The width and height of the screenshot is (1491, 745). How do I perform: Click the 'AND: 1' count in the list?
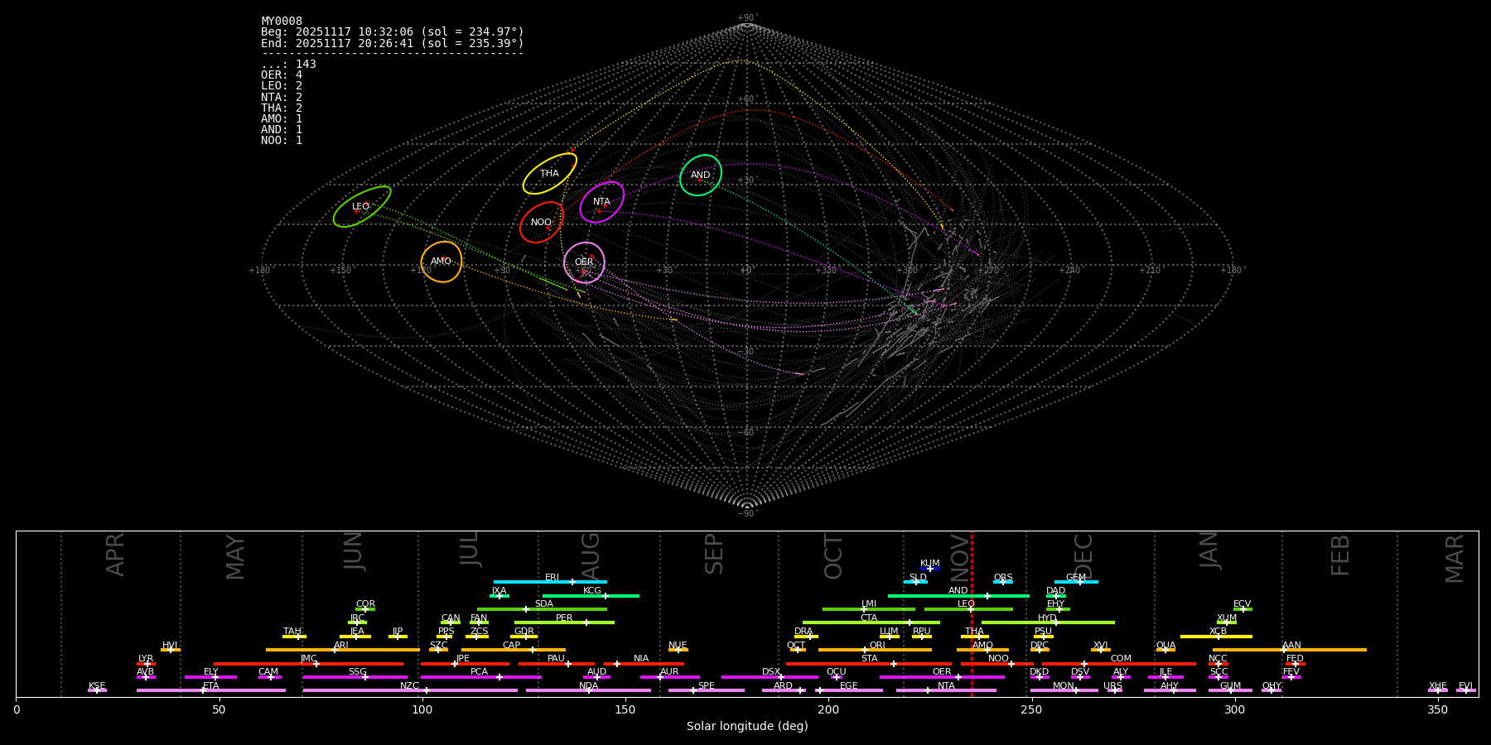coord(282,130)
